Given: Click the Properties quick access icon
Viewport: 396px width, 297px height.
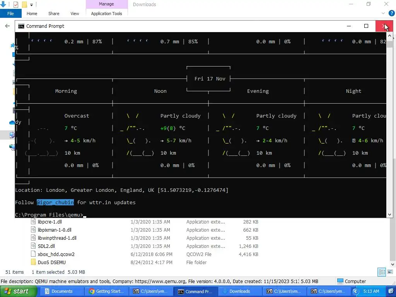Looking at the screenshot, I should pos(15,4).
